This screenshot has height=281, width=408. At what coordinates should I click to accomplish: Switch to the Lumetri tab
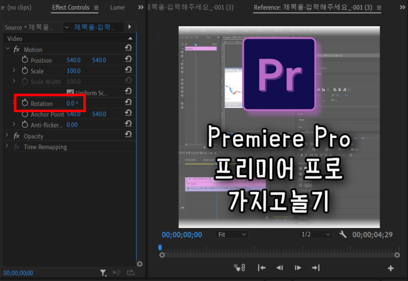pos(117,8)
